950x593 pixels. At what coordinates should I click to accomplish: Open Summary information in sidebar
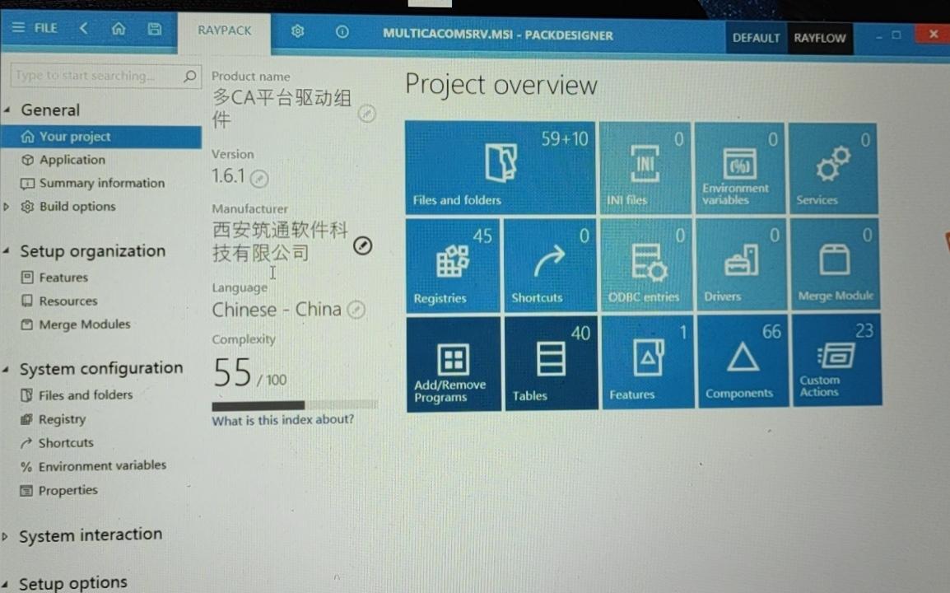101,183
